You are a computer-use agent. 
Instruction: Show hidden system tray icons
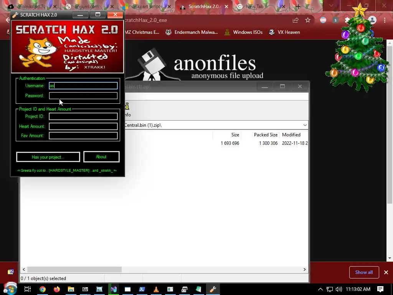[x=320, y=289]
